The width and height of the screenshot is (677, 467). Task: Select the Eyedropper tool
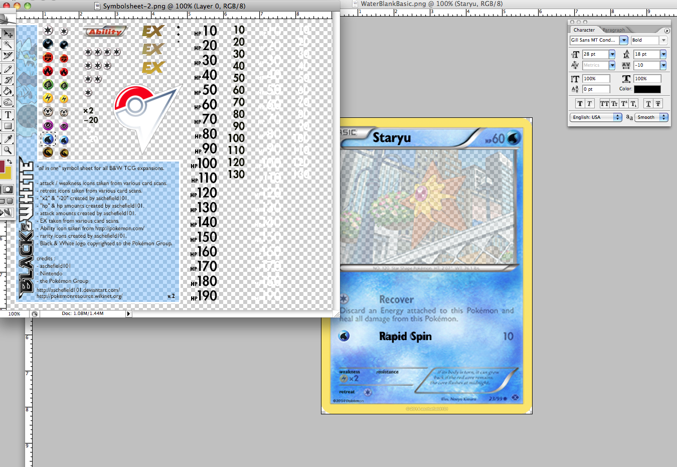[8, 138]
